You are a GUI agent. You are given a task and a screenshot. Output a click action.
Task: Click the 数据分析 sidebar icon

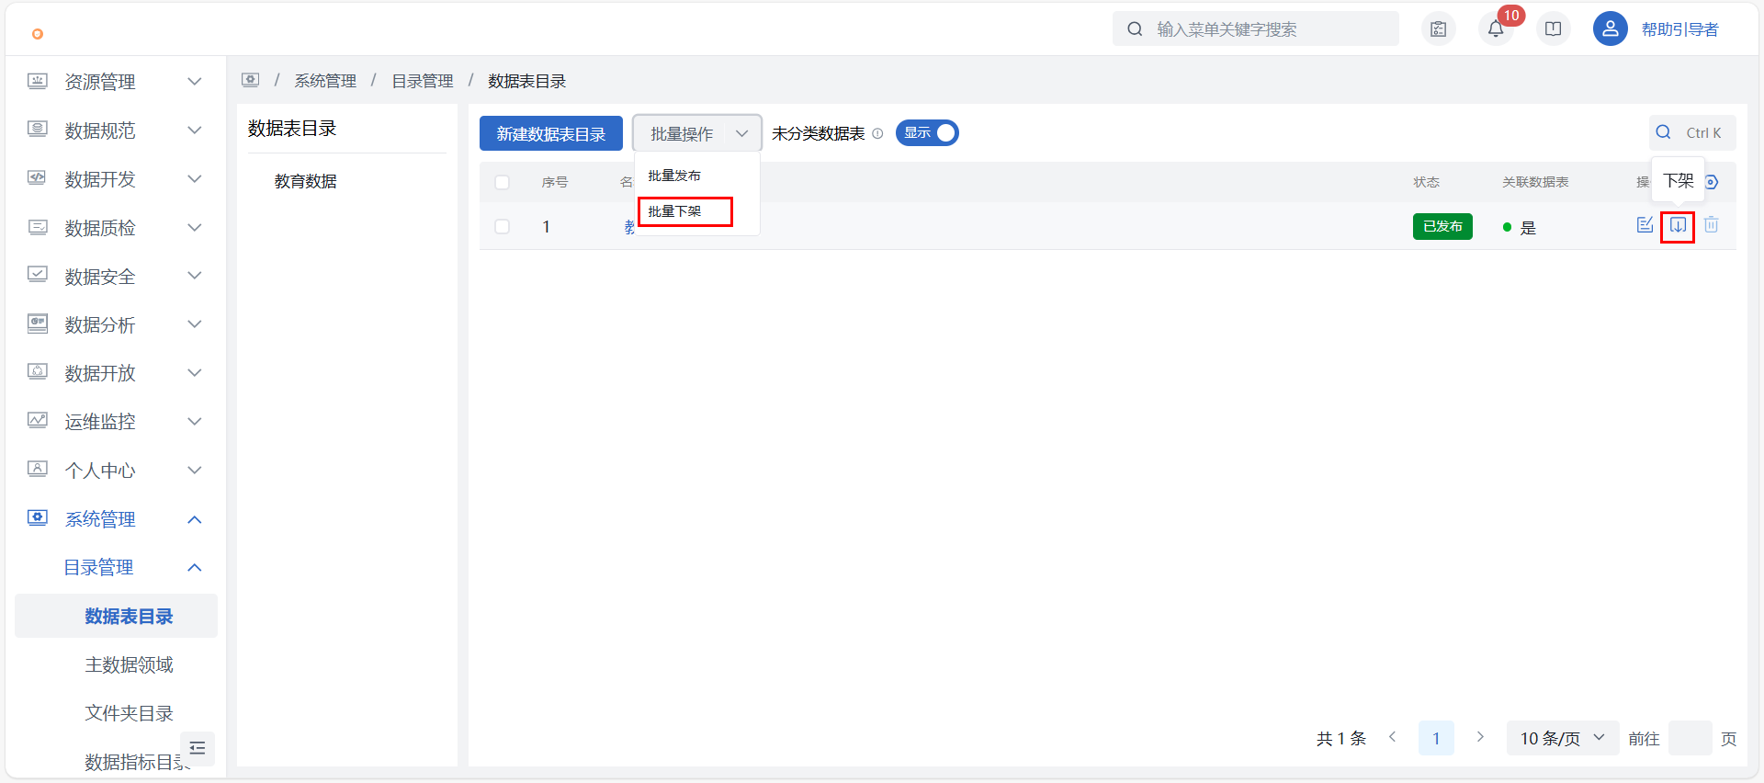38,323
